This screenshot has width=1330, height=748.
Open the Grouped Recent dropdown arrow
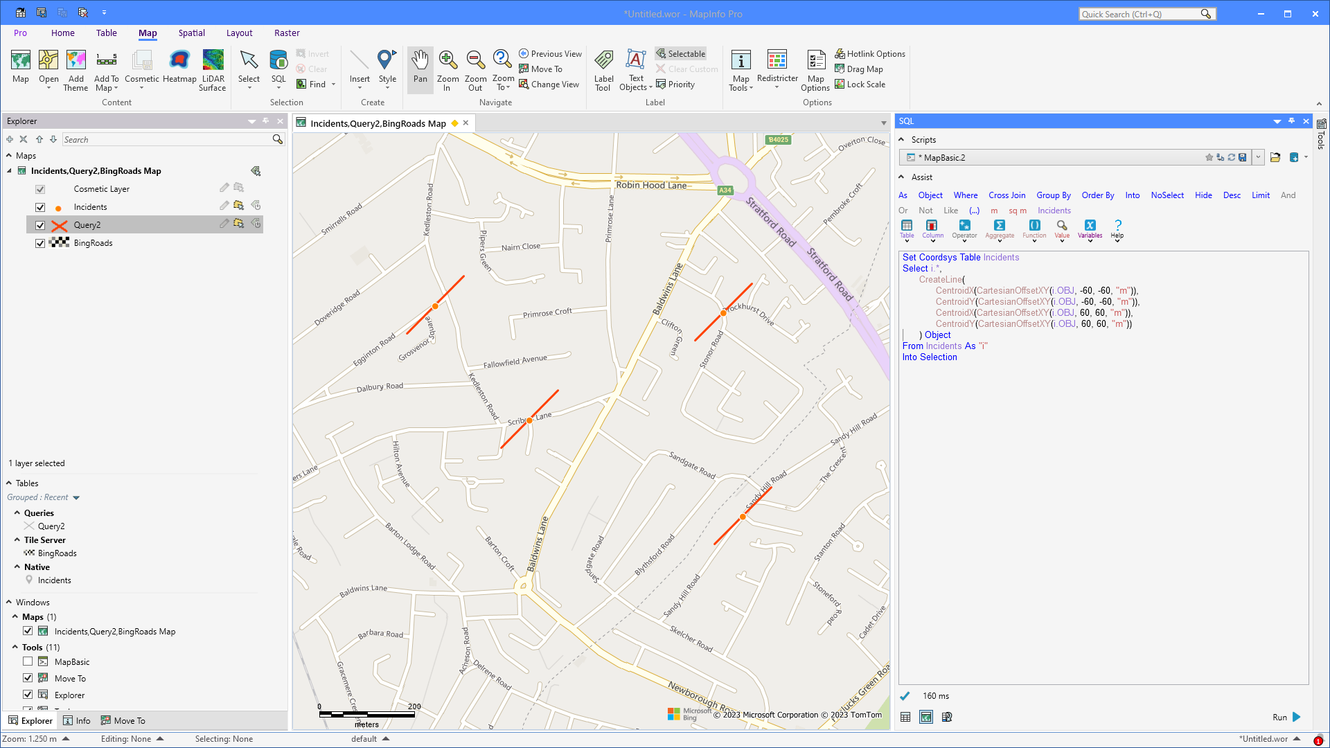(x=76, y=498)
